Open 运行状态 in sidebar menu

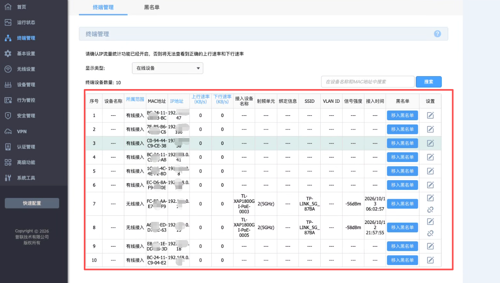pyautogui.click(x=26, y=23)
